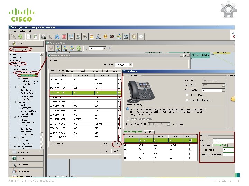Open the Associated Phone Profile dropdown
The height and width of the screenshot is (186, 249).
point(168,124)
